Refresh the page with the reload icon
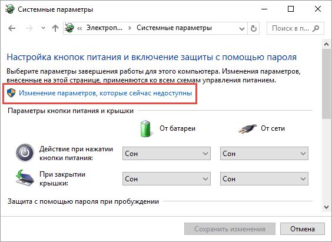Image resolution: width=332 pixels, height=242 pixels. pos(254,28)
